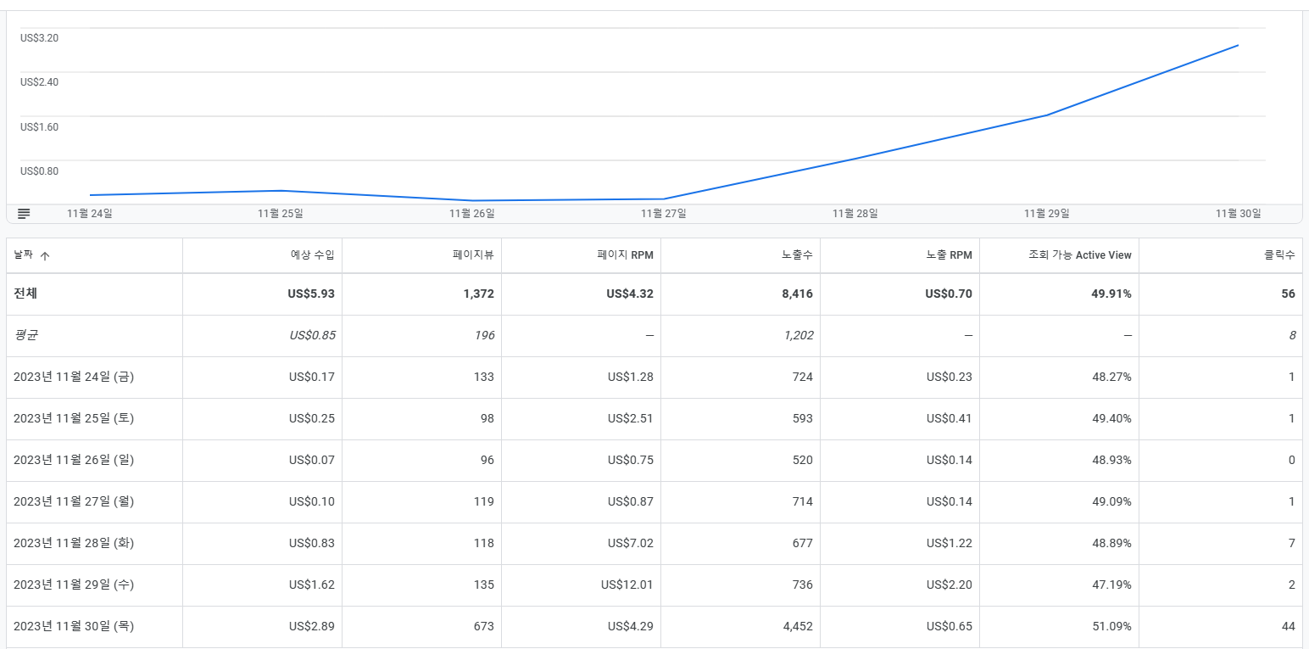Select Nov 29 earnings US$1.62
1309x649 pixels.
point(312,585)
